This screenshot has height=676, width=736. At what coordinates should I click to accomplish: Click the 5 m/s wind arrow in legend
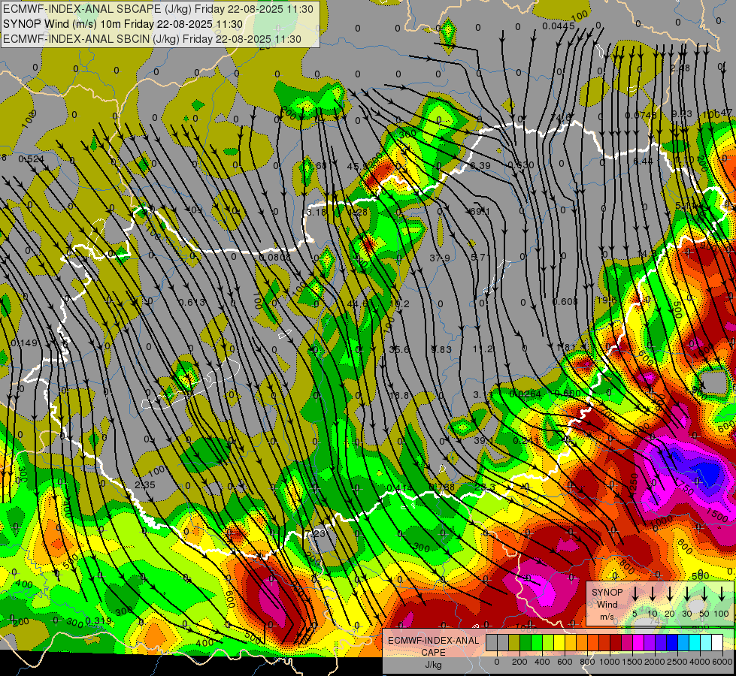[x=635, y=594]
